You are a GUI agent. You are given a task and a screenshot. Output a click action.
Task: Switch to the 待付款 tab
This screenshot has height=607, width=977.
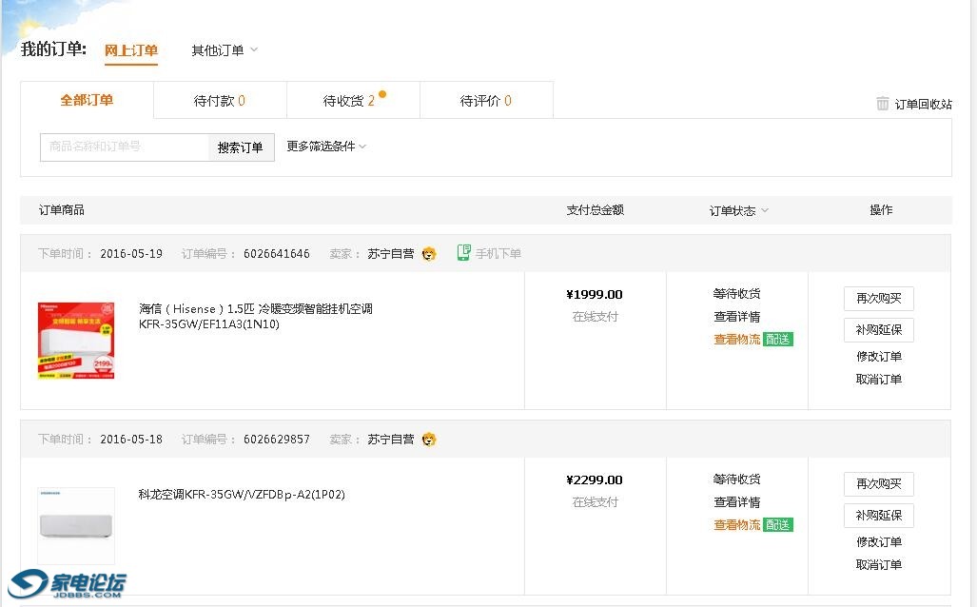(x=220, y=101)
